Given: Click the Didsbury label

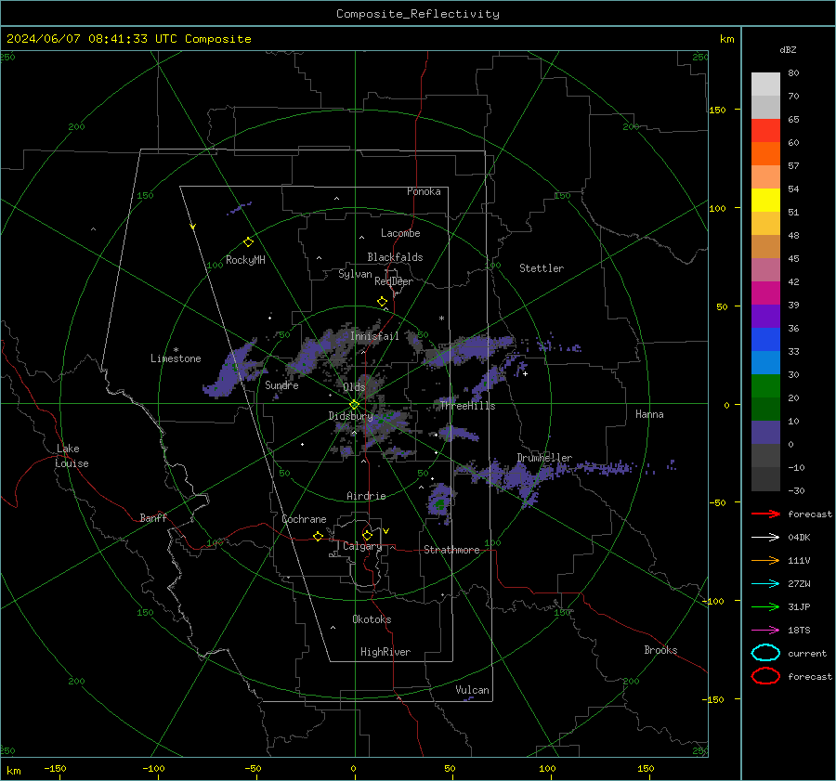Looking at the screenshot, I should point(350,416).
